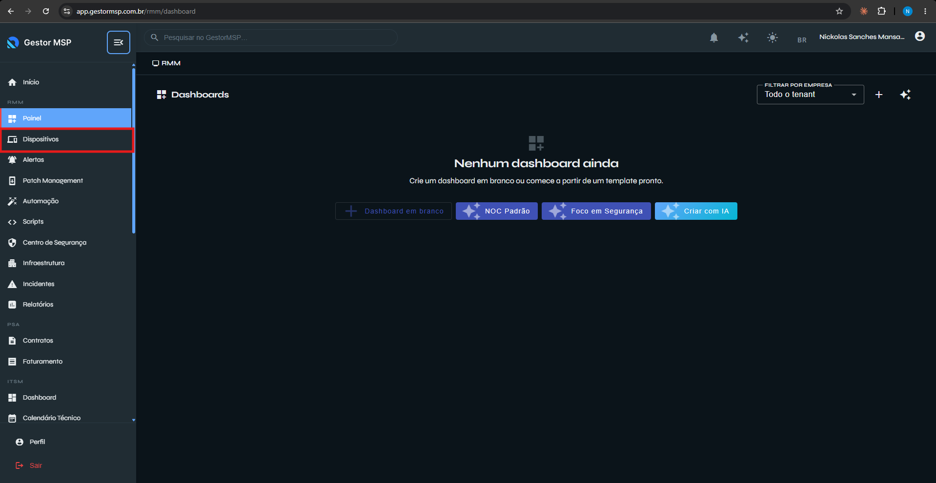Viewport: 936px width, 483px height.
Task: Open Faturamento under PSA
Action: point(66,362)
